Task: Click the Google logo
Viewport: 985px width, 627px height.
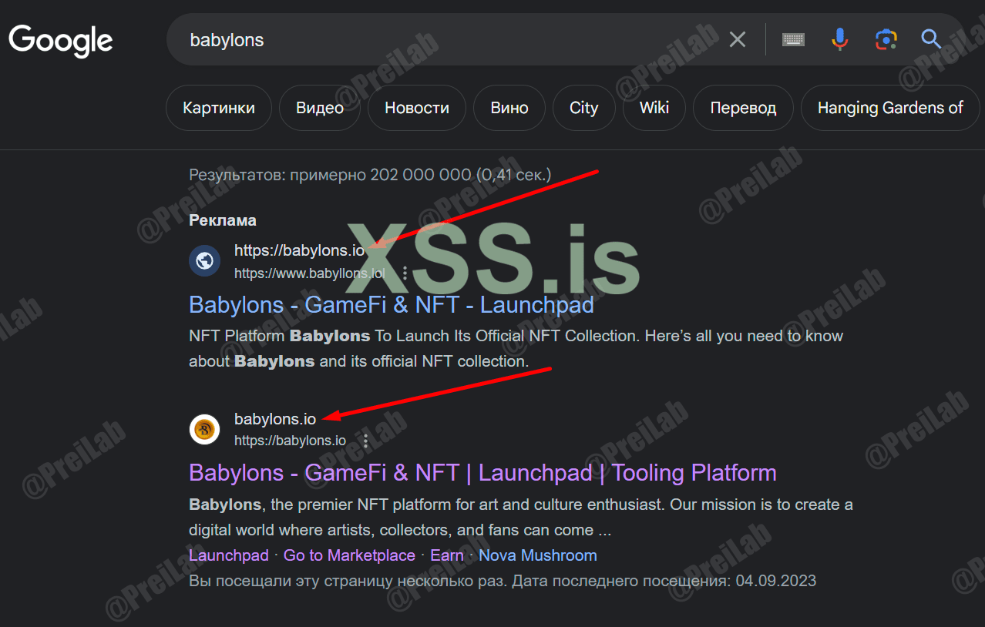Action: [61, 39]
